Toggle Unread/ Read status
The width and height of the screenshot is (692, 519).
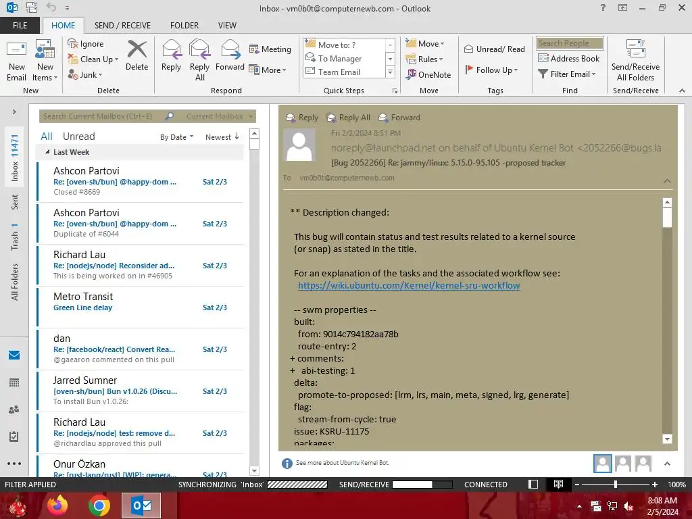click(x=494, y=49)
